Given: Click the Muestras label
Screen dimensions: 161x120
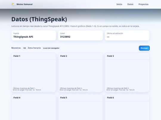Looking at the screenshot, I should (x=16, y=48).
